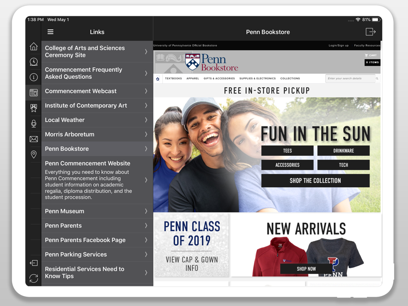
Task: Click the DRINKWARE button
Action: coord(344,151)
